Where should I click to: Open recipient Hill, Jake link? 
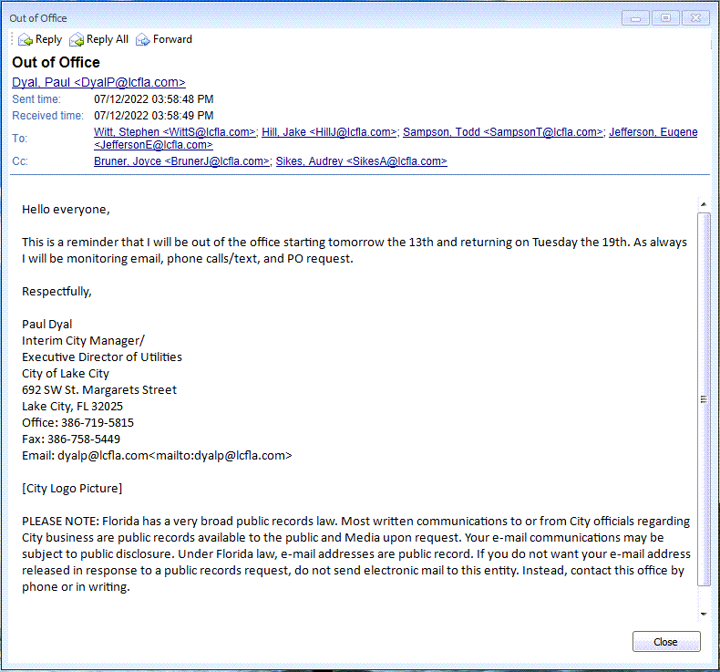[331, 132]
